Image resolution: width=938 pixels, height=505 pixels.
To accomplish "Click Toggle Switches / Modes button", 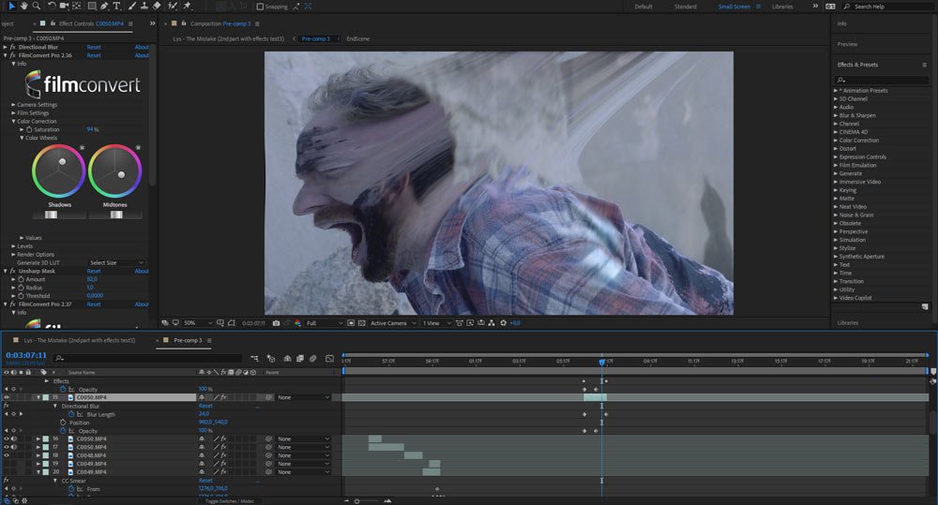I will click(x=229, y=501).
